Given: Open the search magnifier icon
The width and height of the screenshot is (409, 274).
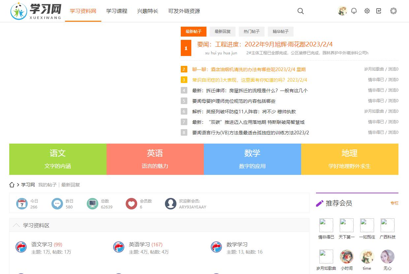Looking at the screenshot, I should click(x=300, y=11).
